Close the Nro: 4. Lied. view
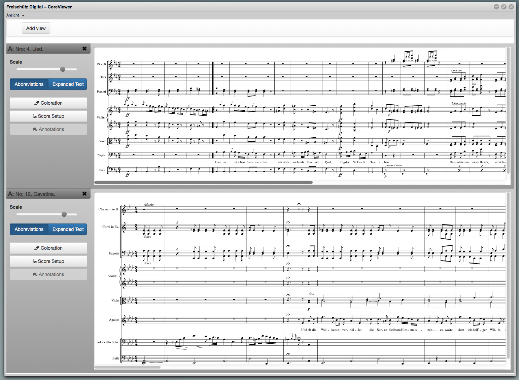This screenshot has height=380, width=519. click(84, 49)
